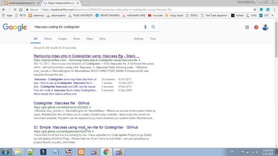
Task: Open the You tube bookmark
Action: (156, 16)
